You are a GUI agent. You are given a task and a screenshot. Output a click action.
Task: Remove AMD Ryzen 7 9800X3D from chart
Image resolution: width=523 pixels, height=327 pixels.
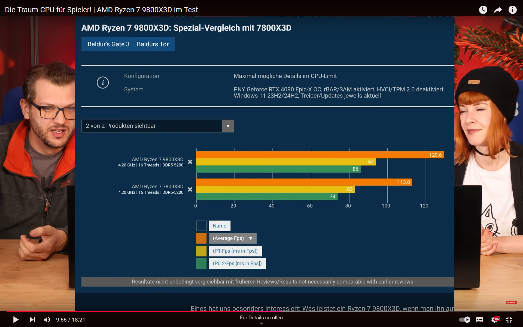190,162
